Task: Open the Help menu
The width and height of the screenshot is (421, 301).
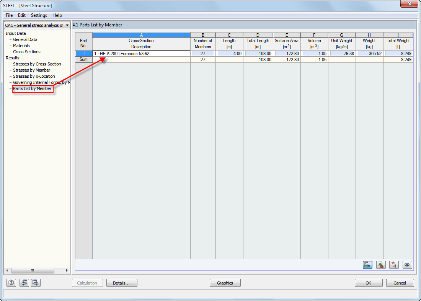Action: (57, 15)
